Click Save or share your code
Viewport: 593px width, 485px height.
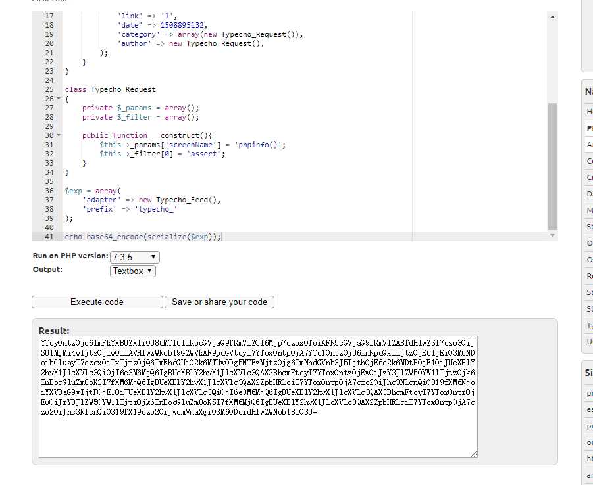coord(219,302)
